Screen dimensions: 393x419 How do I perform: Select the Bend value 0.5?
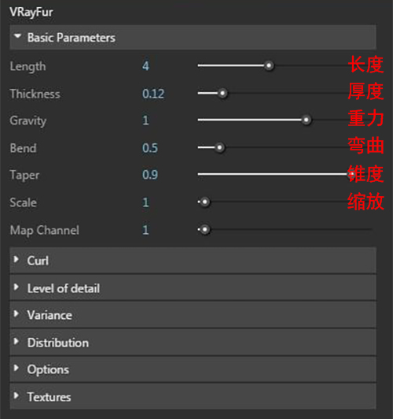(x=150, y=148)
